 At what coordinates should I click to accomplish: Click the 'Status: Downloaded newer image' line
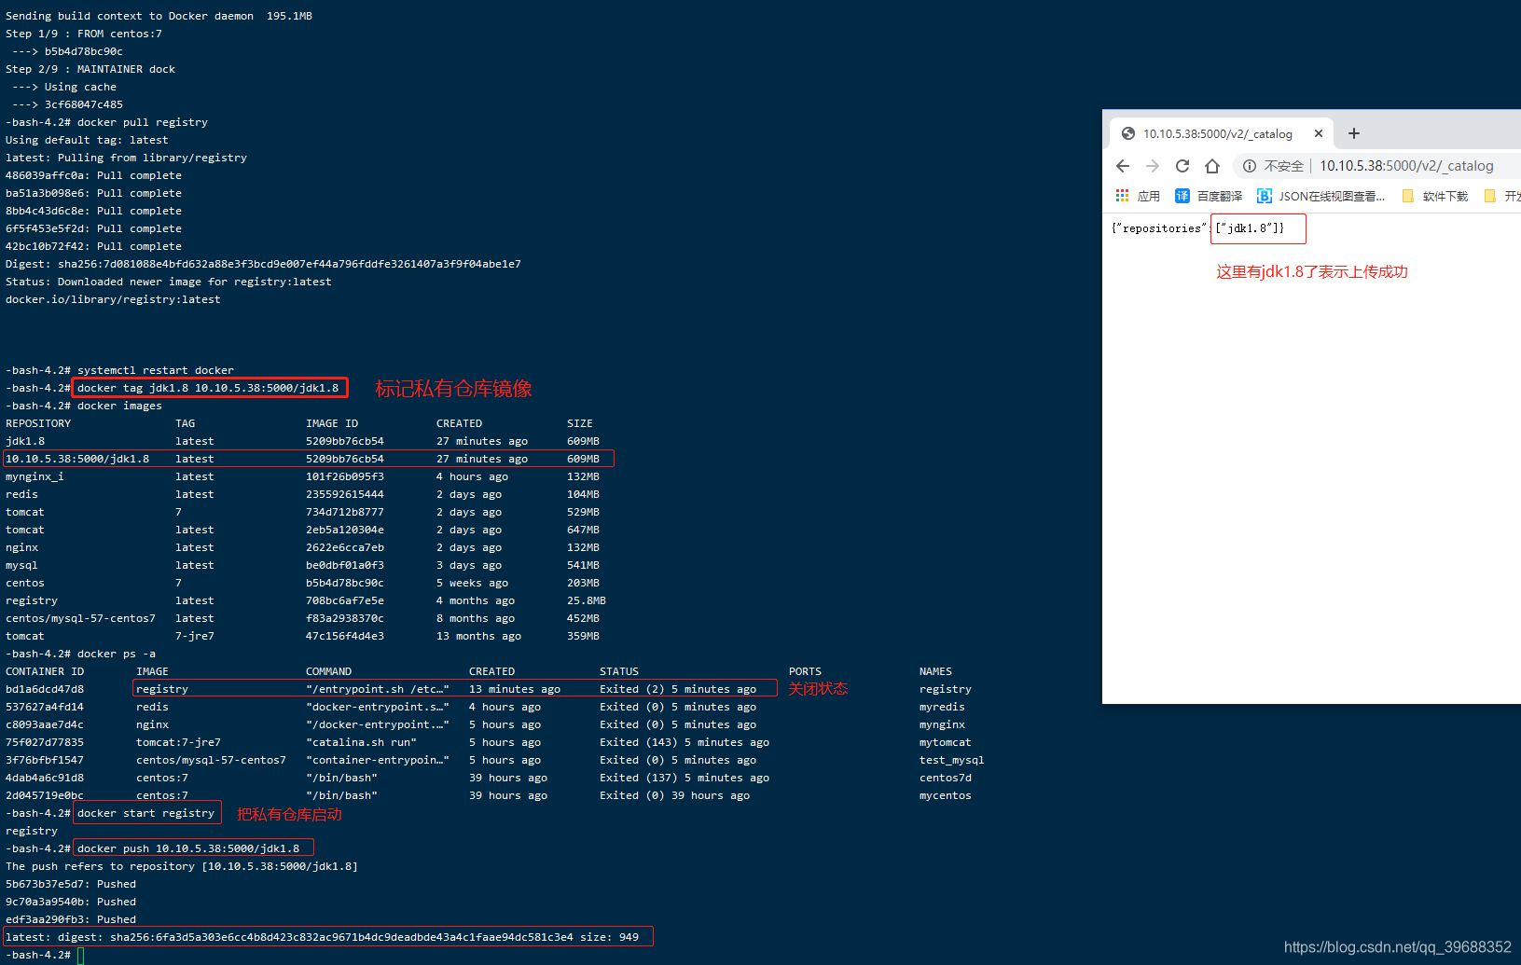coord(168,282)
